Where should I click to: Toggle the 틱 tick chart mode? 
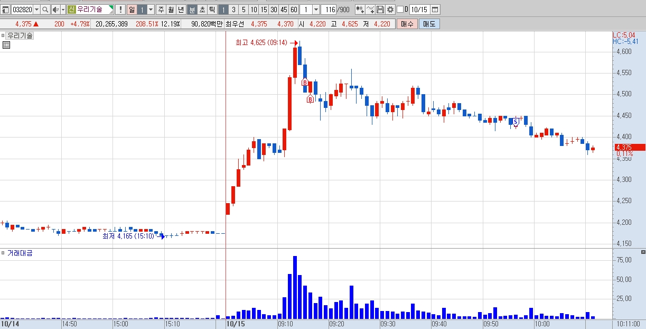212,10
